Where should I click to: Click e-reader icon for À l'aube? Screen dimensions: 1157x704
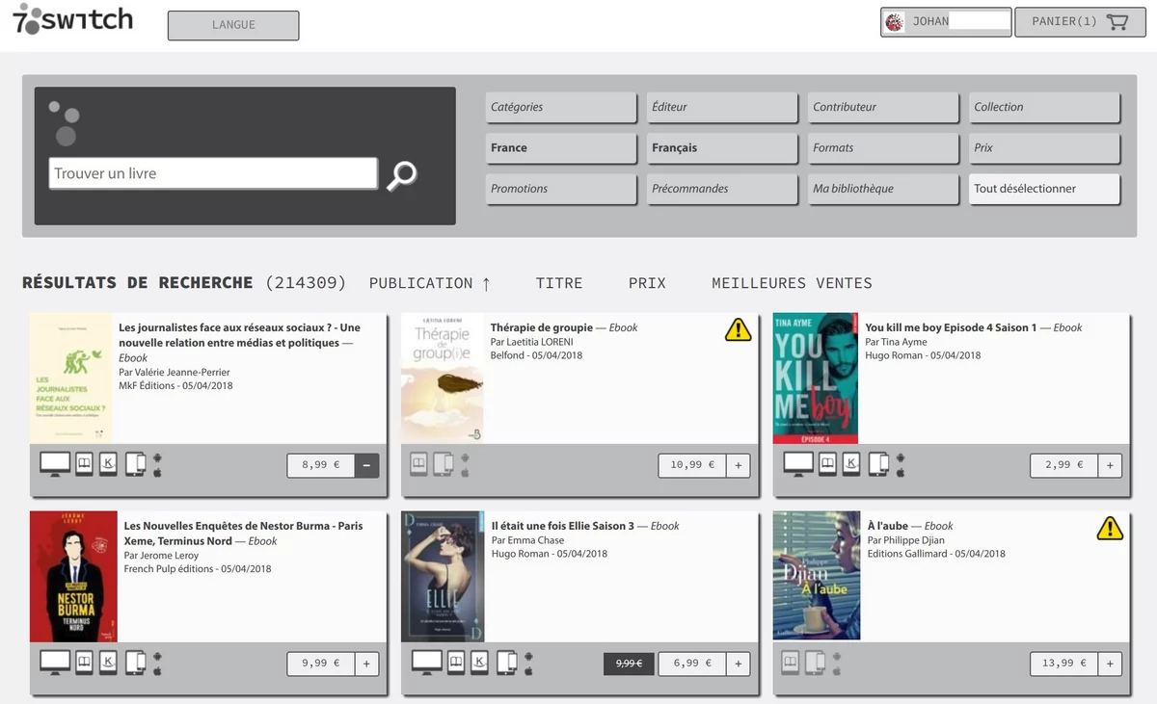point(791,663)
